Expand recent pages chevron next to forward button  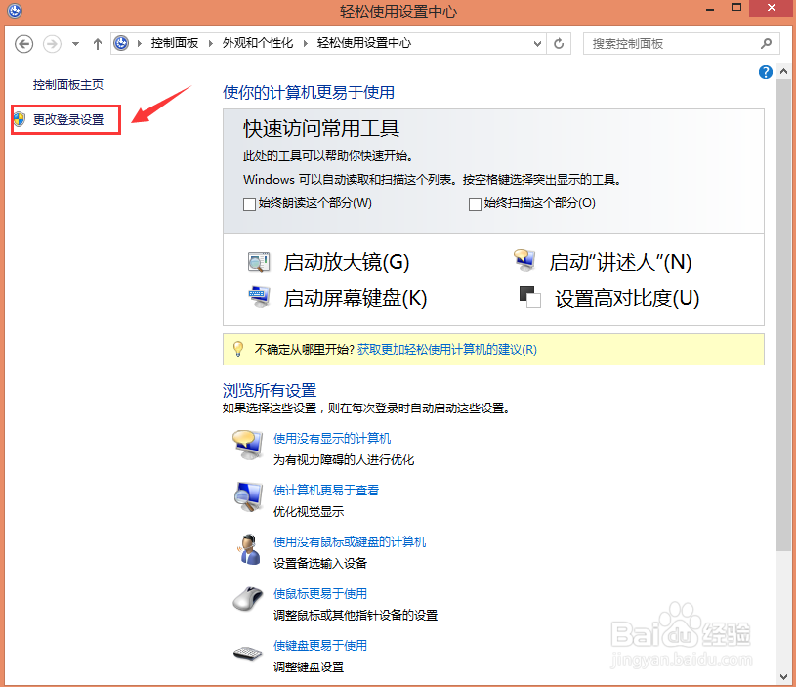[x=75, y=43]
